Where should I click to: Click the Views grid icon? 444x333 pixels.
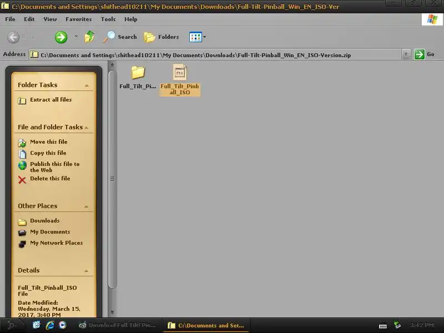(195, 37)
